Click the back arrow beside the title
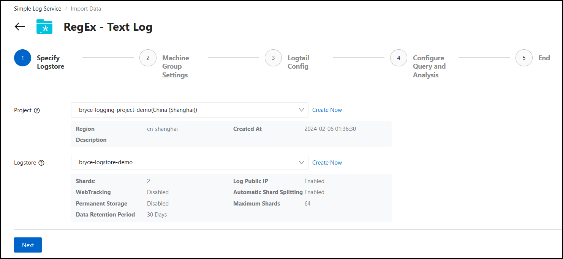 [x=20, y=27]
